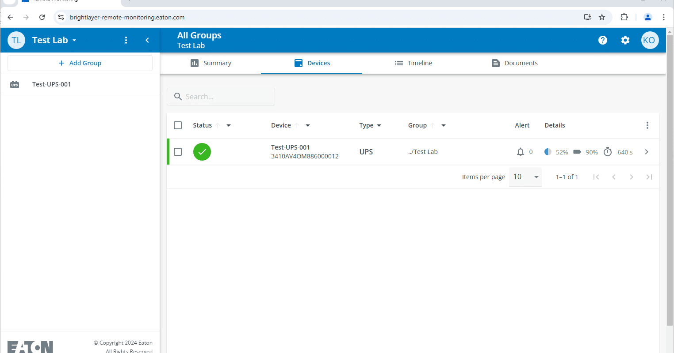Image resolution: width=674 pixels, height=353 pixels.
Task: Open the Chrome three-dot menu
Action: coord(664,17)
